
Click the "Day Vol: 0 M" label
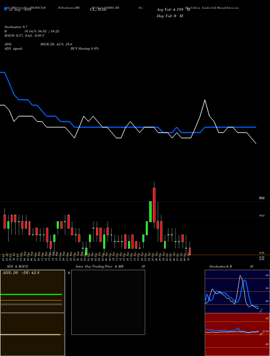coord(170,16)
